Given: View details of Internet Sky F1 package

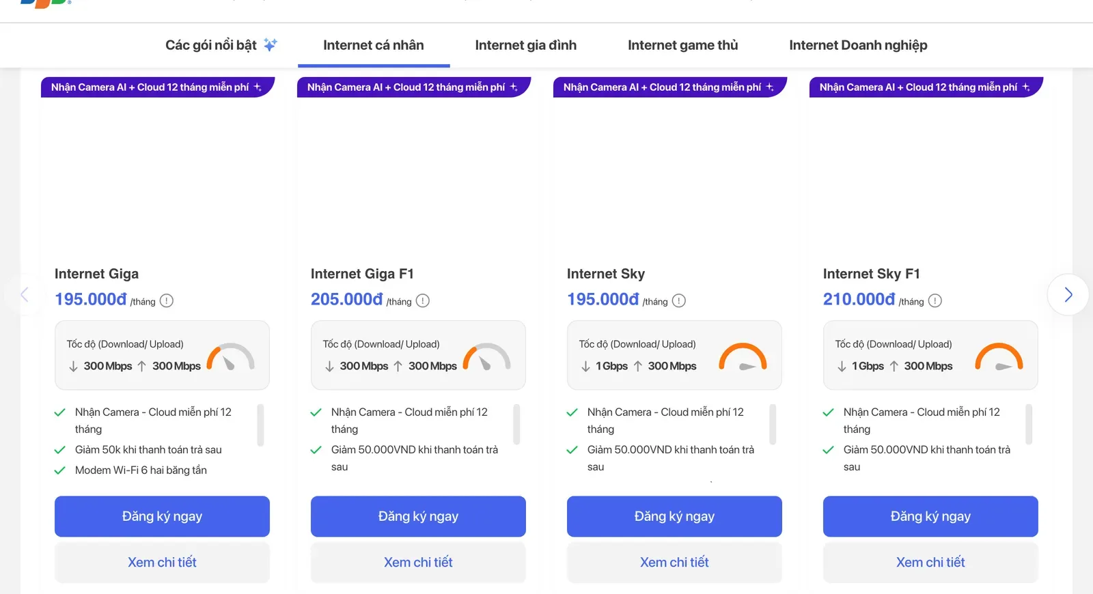Looking at the screenshot, I should coord(930,562).
